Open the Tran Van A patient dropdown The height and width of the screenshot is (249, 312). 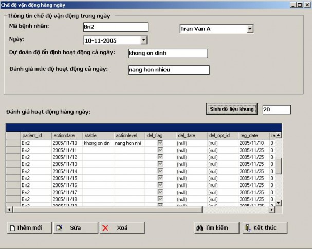click(250, 29)
